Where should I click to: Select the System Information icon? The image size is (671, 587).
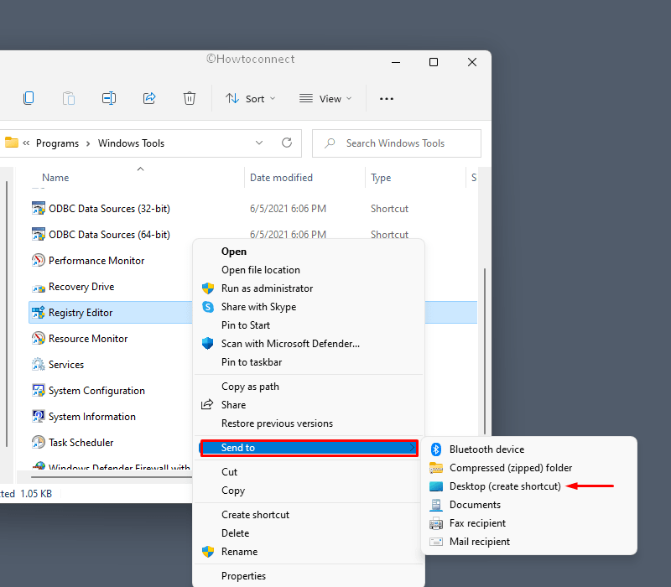tap(38, 416)
